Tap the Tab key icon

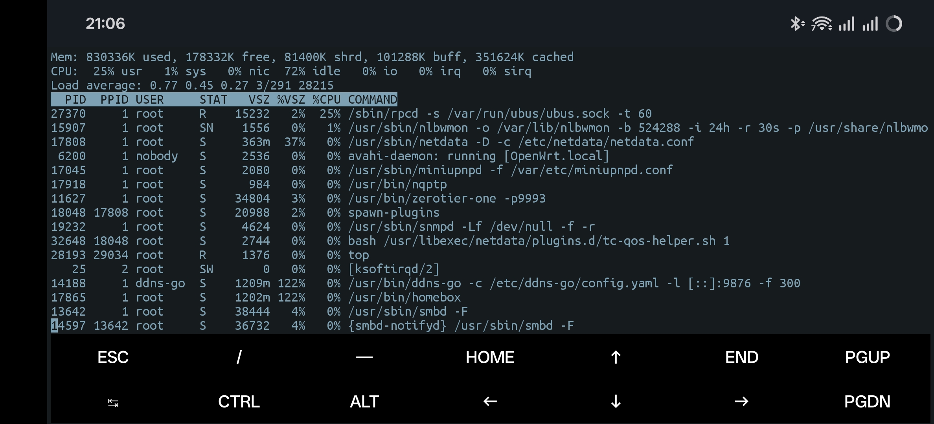coord(113,402)
